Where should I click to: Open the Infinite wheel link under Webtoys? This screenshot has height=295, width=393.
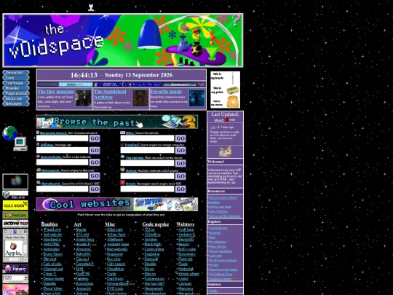point(188,274)
